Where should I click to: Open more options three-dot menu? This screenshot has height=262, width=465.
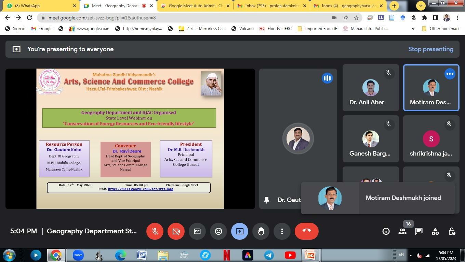[x=282, y=231]
